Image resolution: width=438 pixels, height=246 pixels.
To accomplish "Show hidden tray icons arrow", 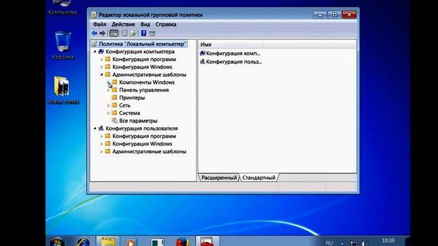I will point(342,243).
